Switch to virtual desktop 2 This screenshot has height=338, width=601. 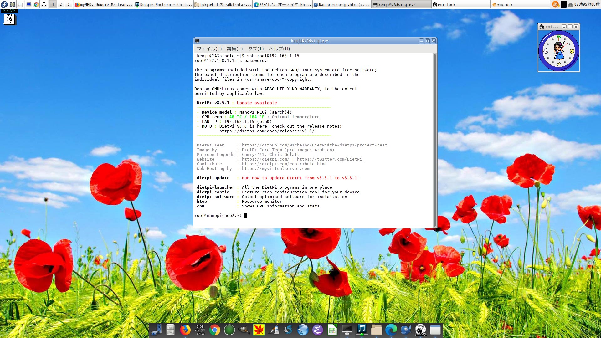(60, 4)
